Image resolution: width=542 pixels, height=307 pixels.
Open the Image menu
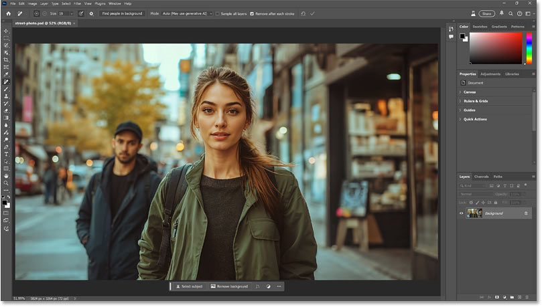32,3
